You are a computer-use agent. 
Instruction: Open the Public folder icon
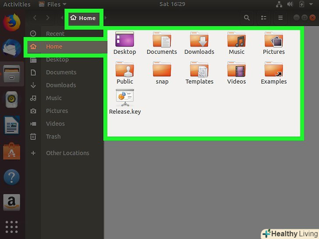(x=124, y=69)
